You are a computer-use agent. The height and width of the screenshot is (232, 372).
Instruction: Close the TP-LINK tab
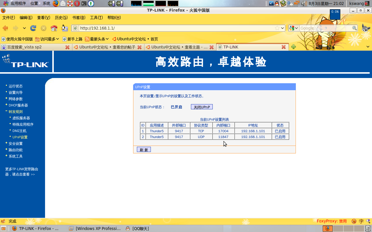[x=284, y=47]
